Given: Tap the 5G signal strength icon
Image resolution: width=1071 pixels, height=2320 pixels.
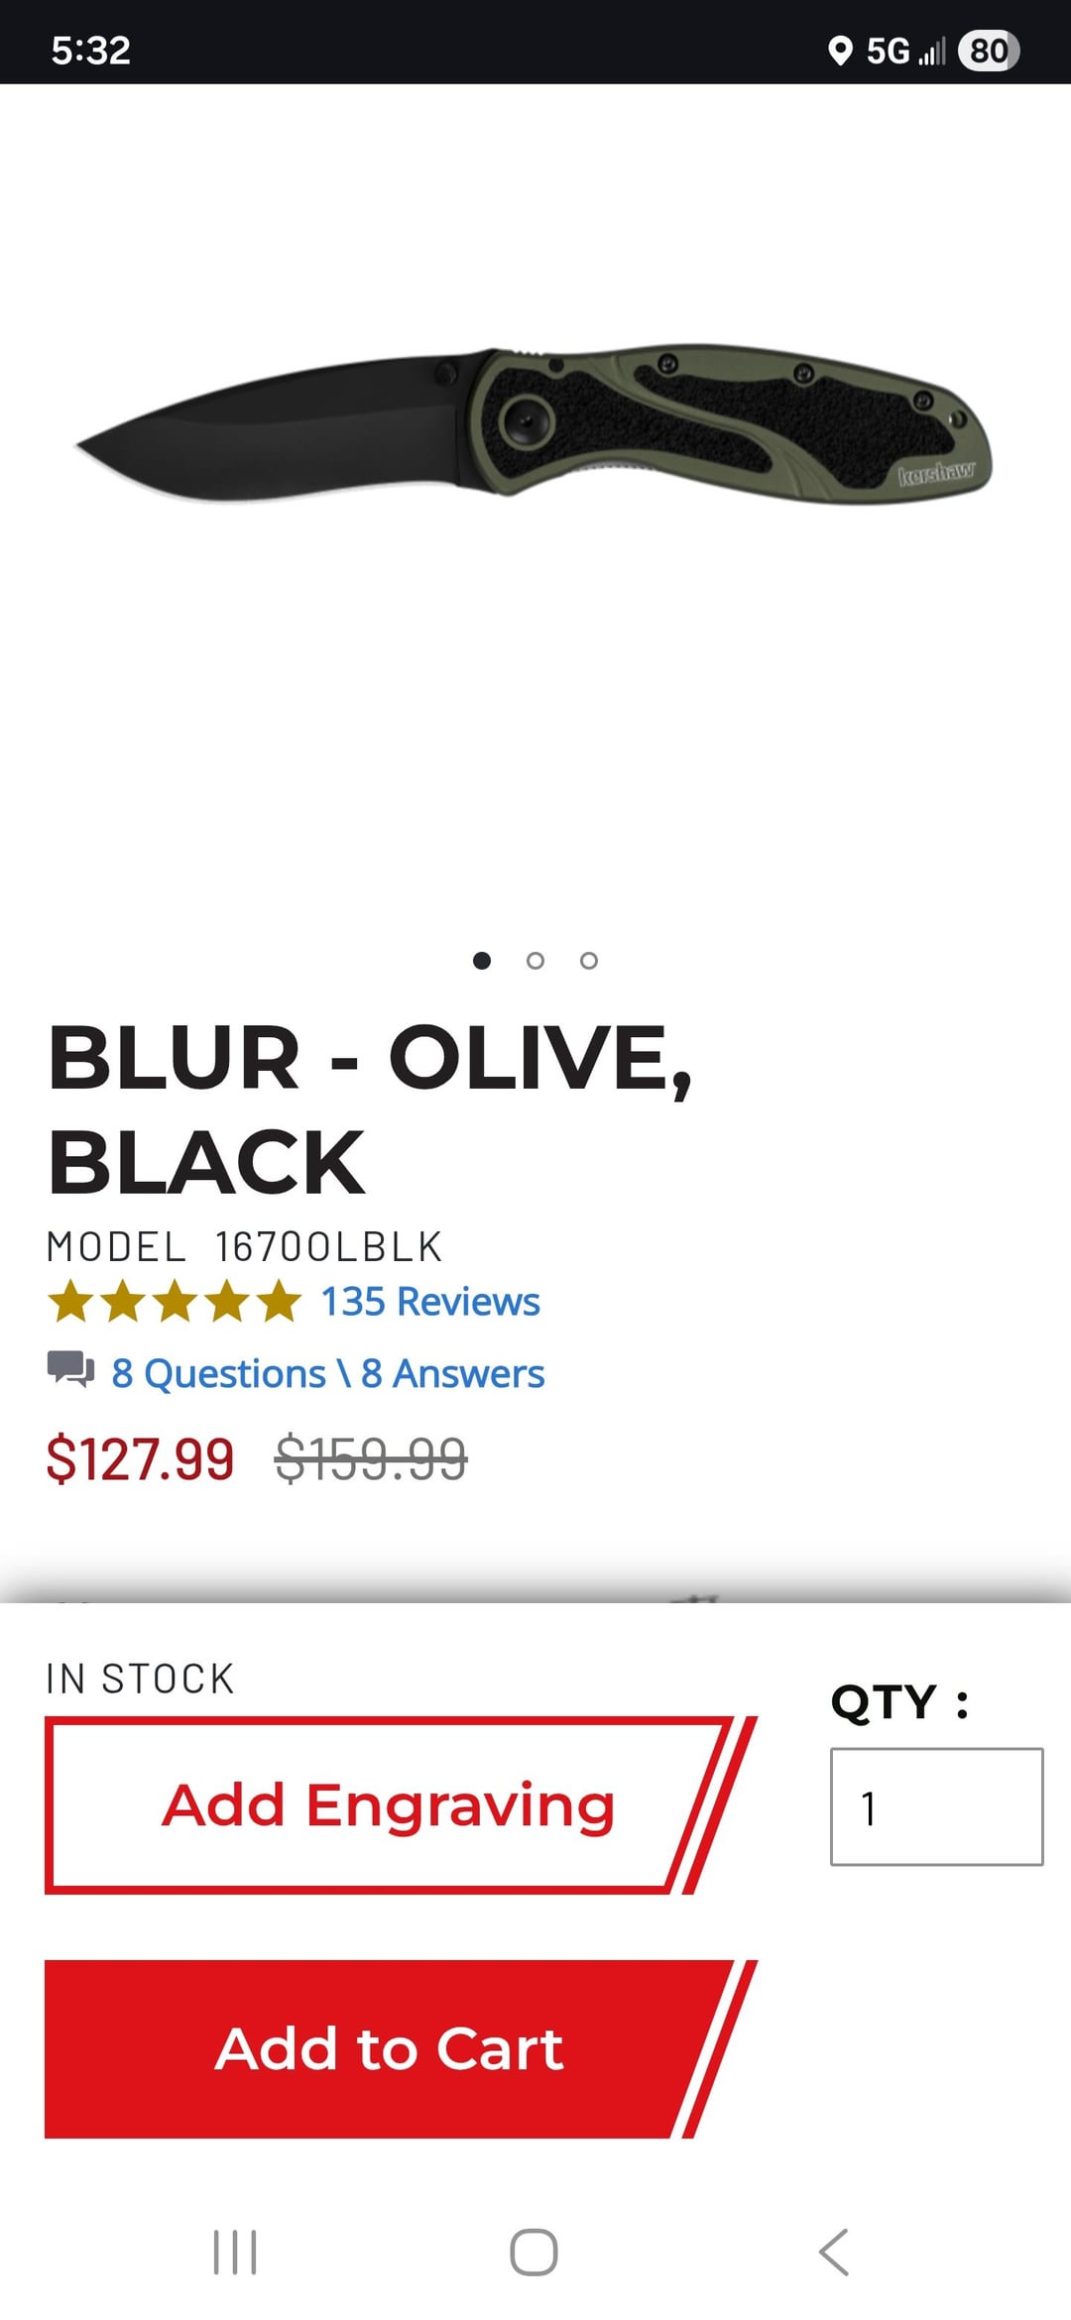Looking at the screenshot, I should [x=906, y=51].
